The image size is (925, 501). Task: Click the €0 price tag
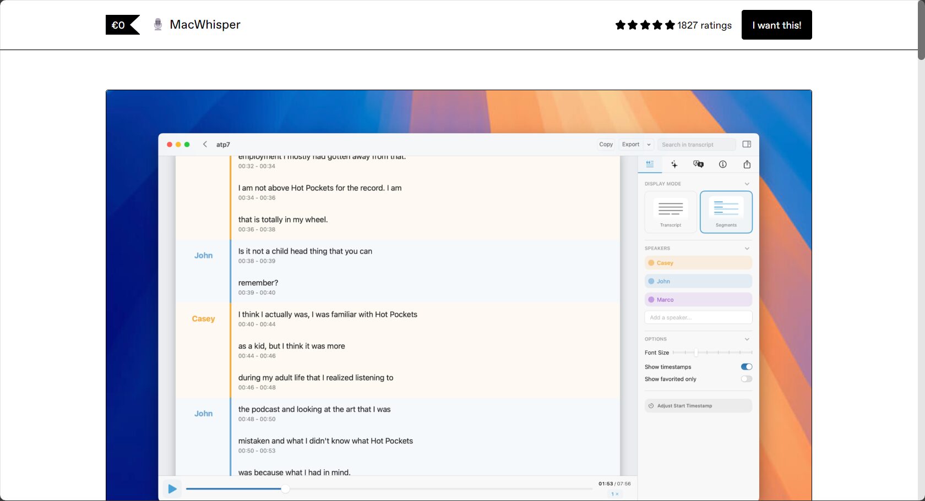tap(122, 25)
